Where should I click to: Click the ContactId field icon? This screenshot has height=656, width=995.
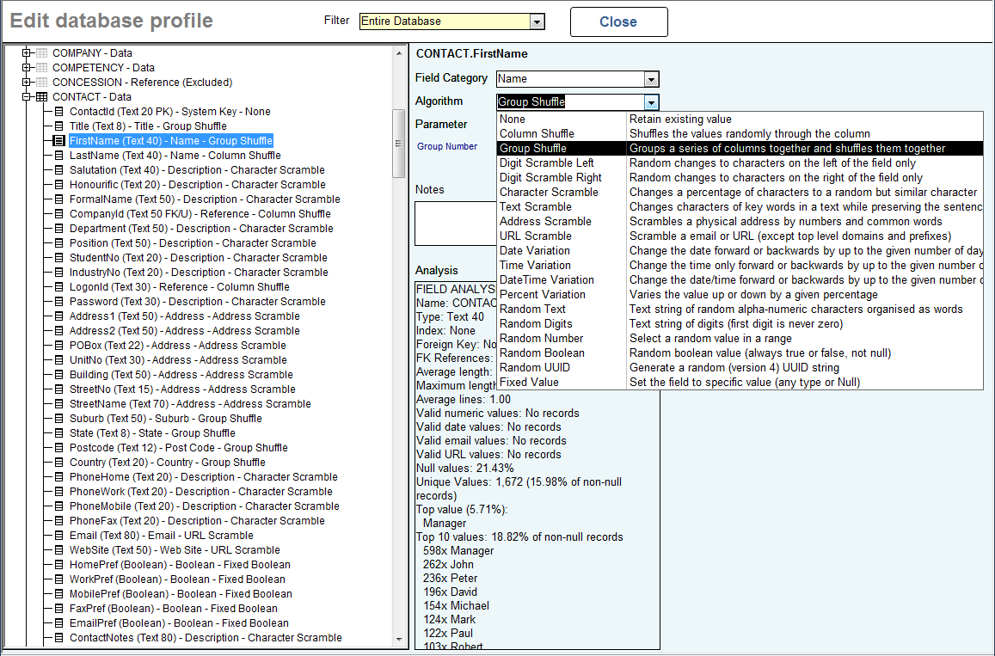[59, 112]
